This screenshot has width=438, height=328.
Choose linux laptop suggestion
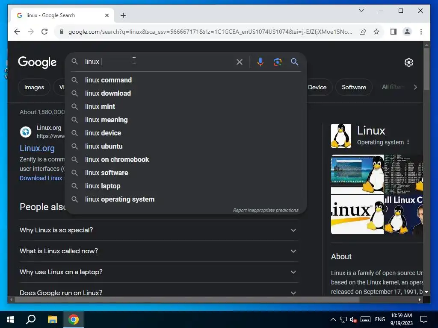pyautogui.click(x=186, y=186)
